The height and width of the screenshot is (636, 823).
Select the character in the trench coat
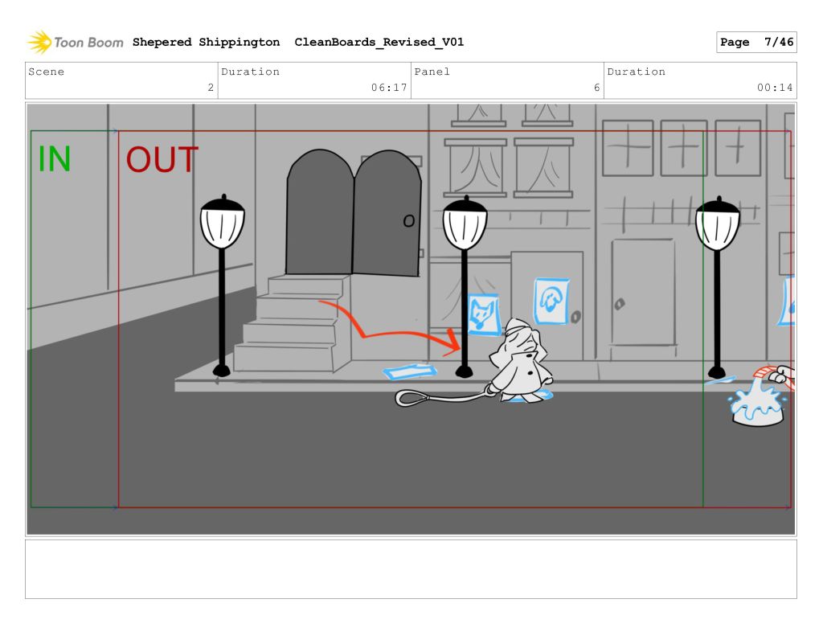point(523,360)
